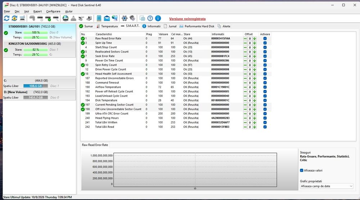Image resolution: width=360 pixels, height=200 pixels.
Task: Click the blue Refresh arrows toolbar icon
Action: pyautogui.click(x=6, y=18)
